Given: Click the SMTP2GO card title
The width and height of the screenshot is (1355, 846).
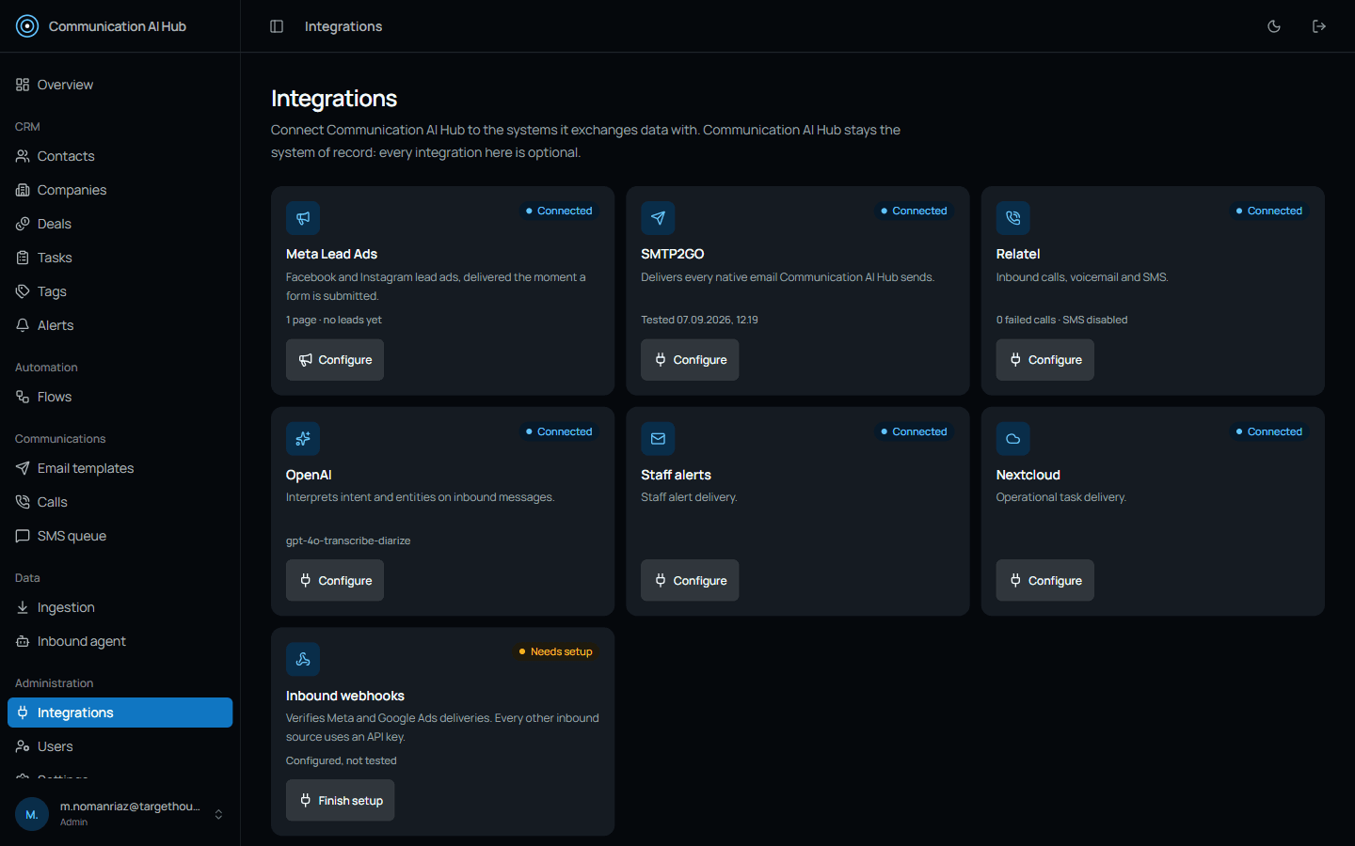Looking at the screenshot, I should (673, 254).
